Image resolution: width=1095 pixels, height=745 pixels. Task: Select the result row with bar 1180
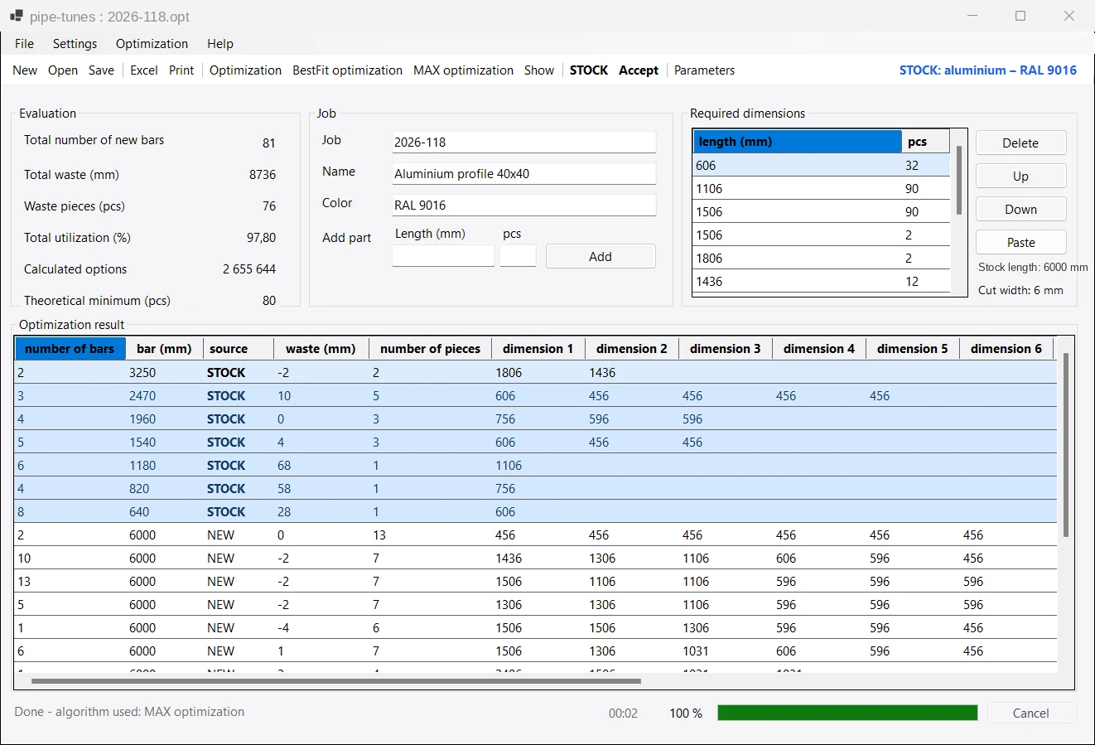536,465
